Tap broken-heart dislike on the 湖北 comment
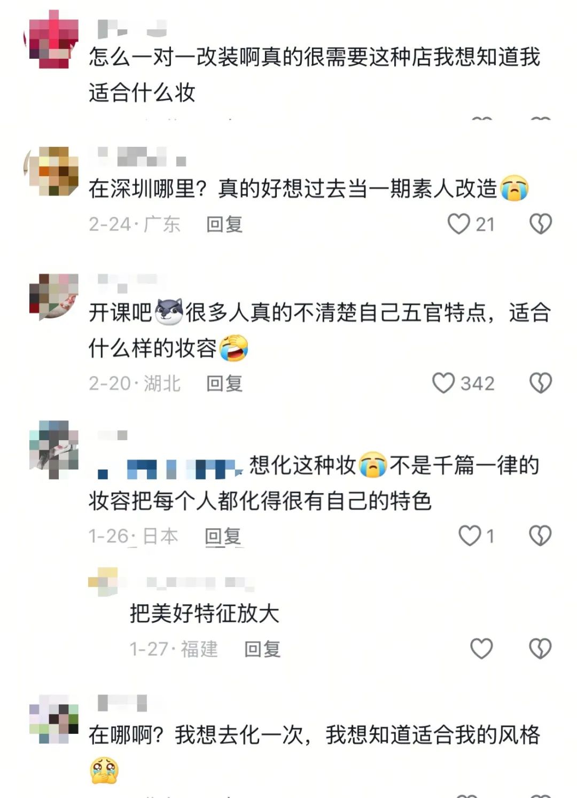 (540, 383)
